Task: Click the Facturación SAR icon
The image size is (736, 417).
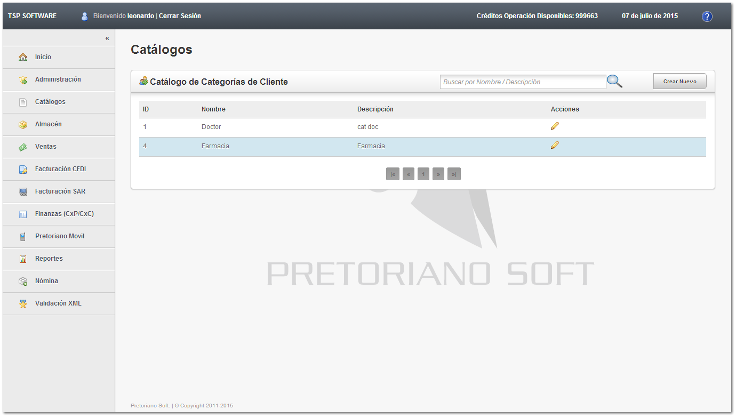Action: [x=23, y=192]
